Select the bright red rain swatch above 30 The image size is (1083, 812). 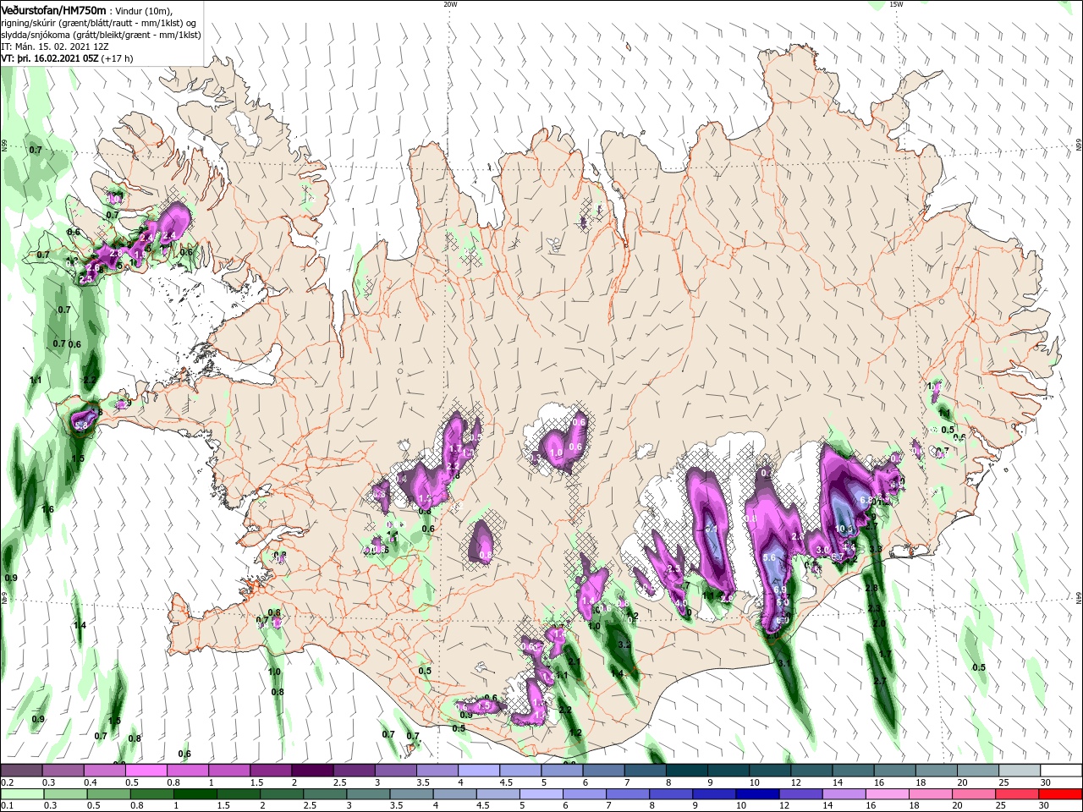[1062, 794]
